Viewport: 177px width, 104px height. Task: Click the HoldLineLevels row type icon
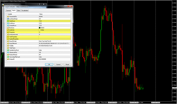click(x=8, y=34)
